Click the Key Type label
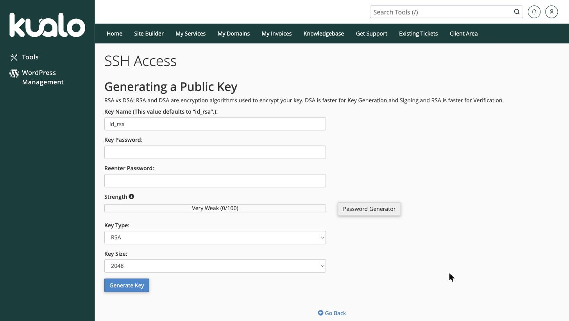Viewport: 569px width, 321px height. click(117, 225)
